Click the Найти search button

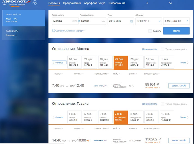tap(176, 31)
